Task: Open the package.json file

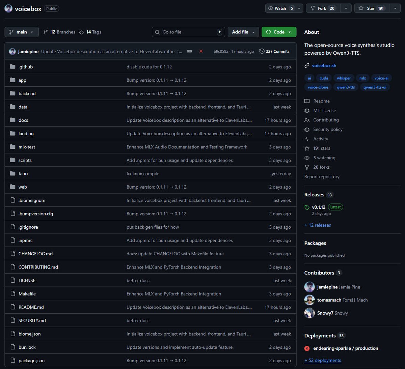Action: click(x=31, y=361)
